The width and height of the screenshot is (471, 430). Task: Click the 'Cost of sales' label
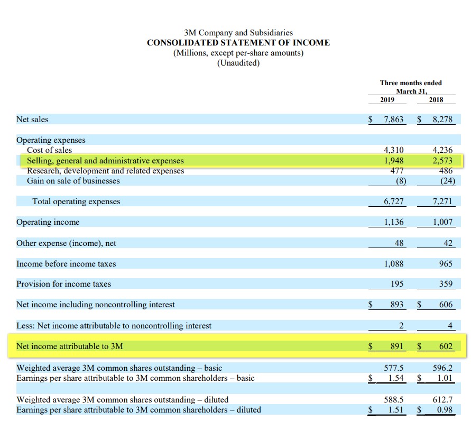click(49, 150)
